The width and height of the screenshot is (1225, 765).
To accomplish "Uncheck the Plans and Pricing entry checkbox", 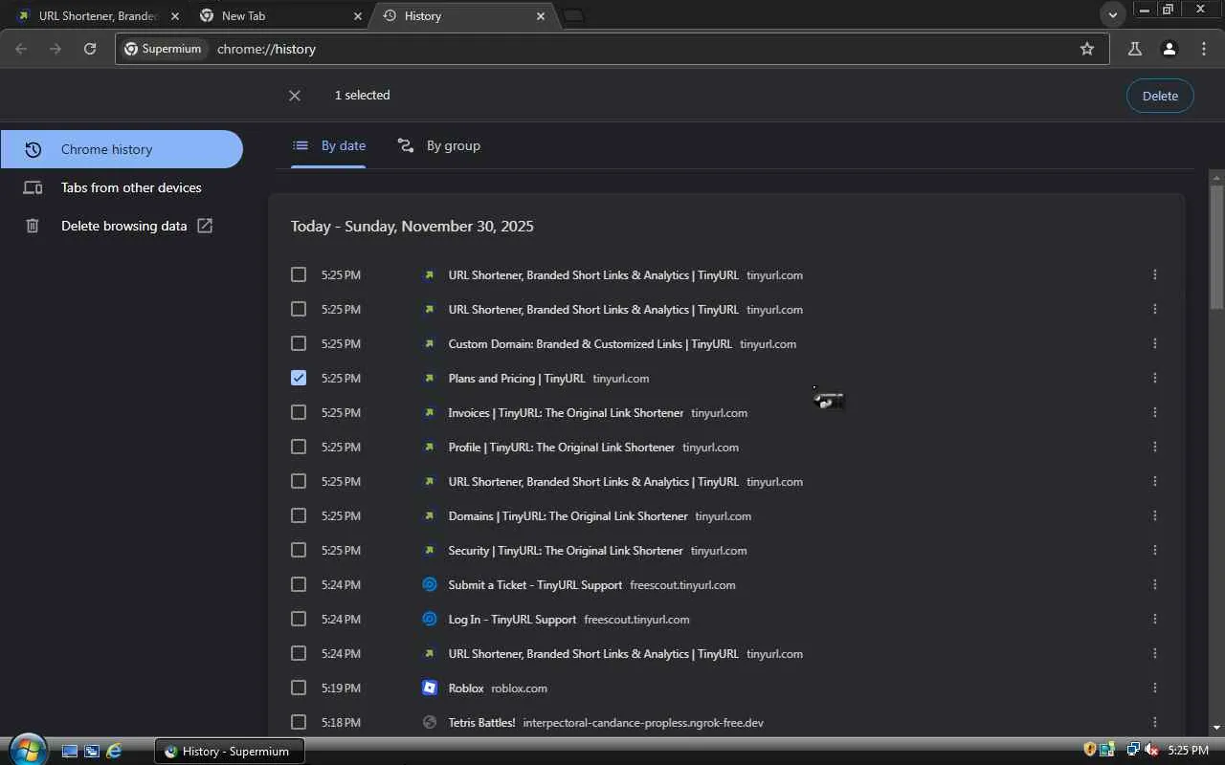I will coord(299,378).
